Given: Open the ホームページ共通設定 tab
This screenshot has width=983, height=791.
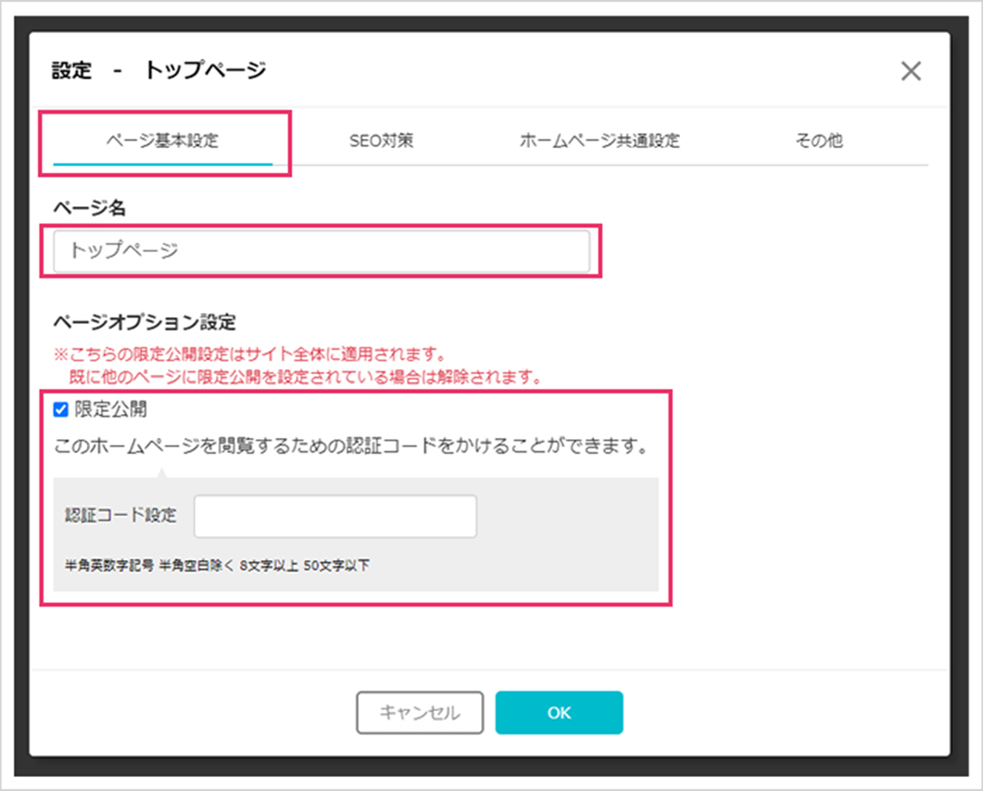Looking at the screenshot, I should point(600,141).
